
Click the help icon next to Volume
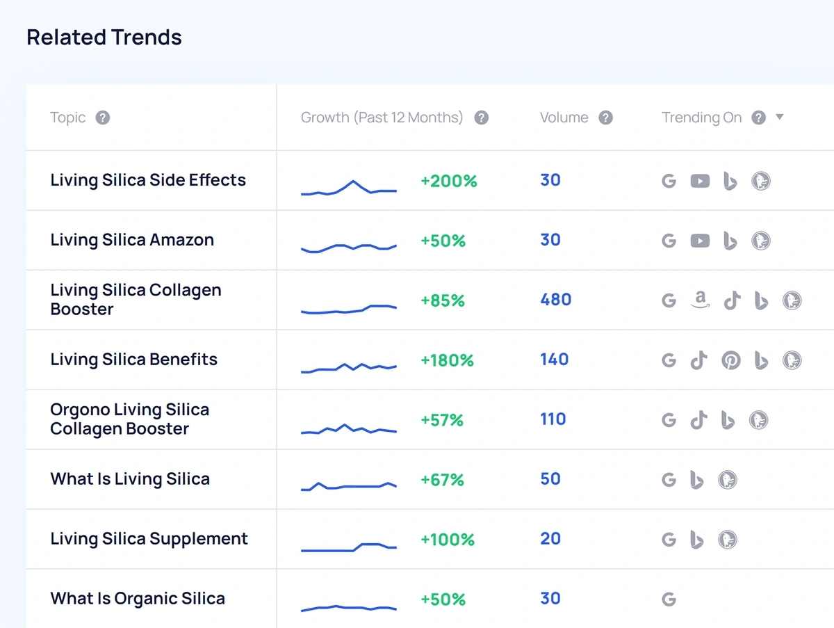[606, 118]
